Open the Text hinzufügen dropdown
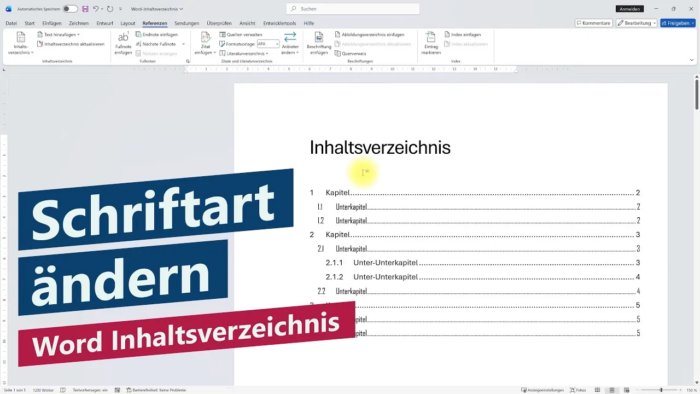Screen dimensions: 700x394 (x=58, y=34)
